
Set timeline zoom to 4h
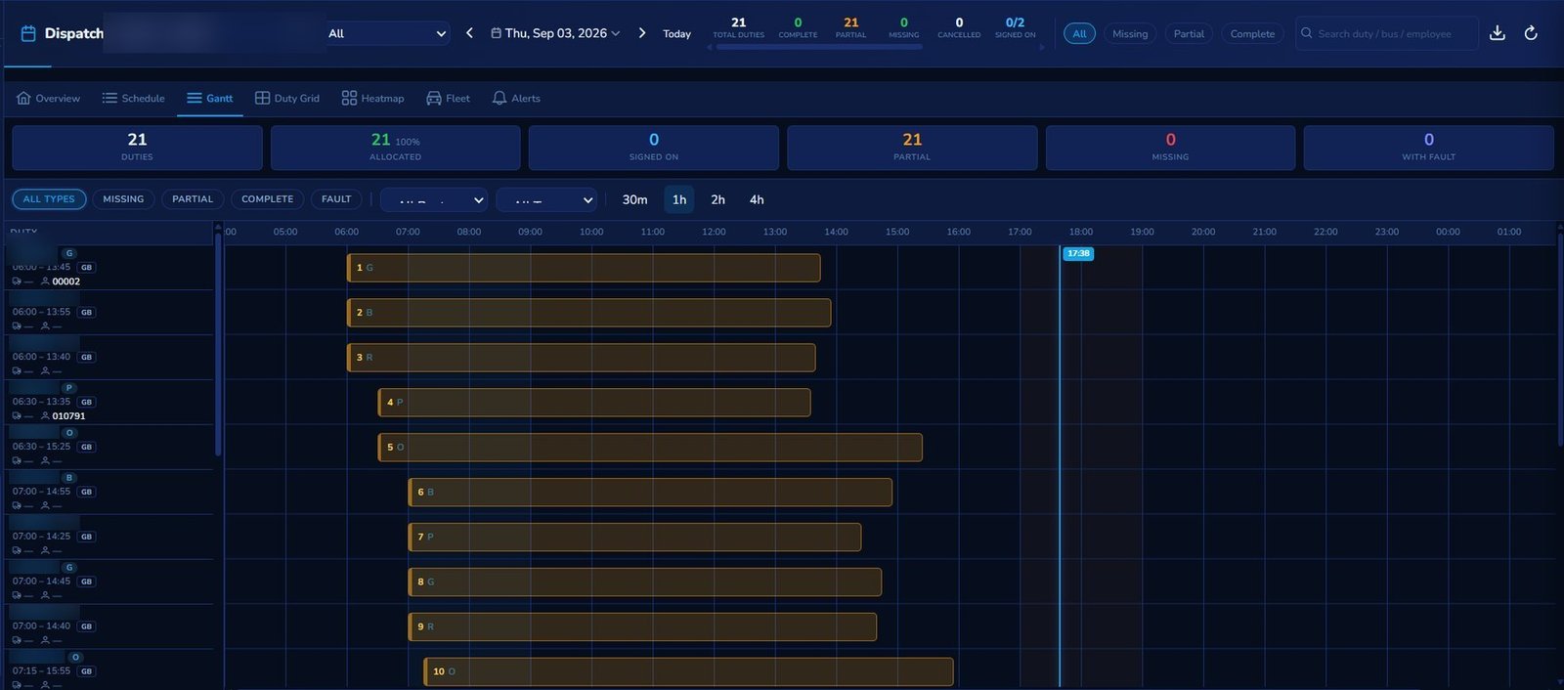pyautogui.click(x=757, y=199)
